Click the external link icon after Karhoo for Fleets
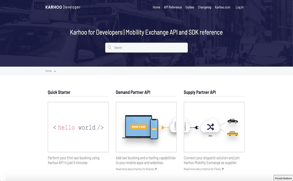This screenshot has height=181, width=293. (223, 169)
